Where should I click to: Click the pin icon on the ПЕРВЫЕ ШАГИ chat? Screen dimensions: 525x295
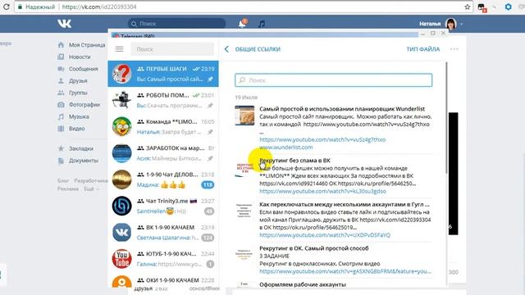point(210,79)
